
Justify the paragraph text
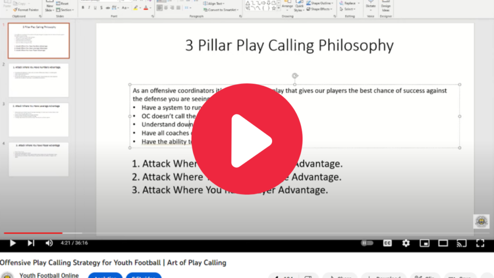(178, 8)
